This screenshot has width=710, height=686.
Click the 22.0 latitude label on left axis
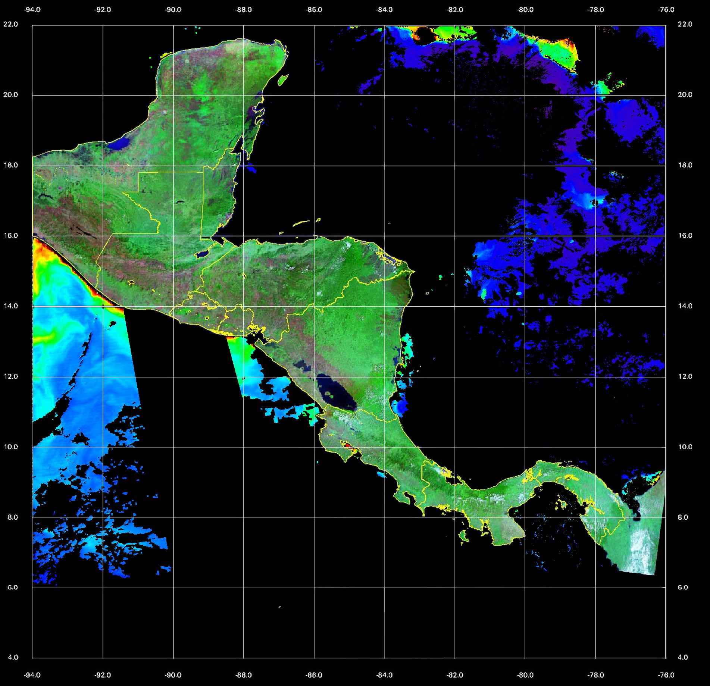pos(10,24)
